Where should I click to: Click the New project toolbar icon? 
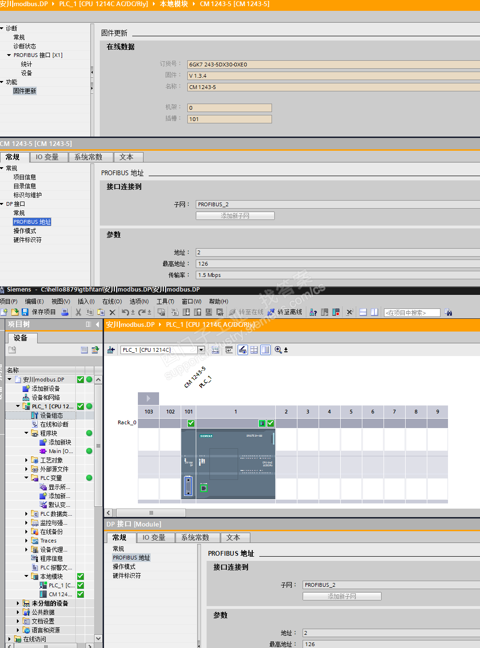(4, 312)
